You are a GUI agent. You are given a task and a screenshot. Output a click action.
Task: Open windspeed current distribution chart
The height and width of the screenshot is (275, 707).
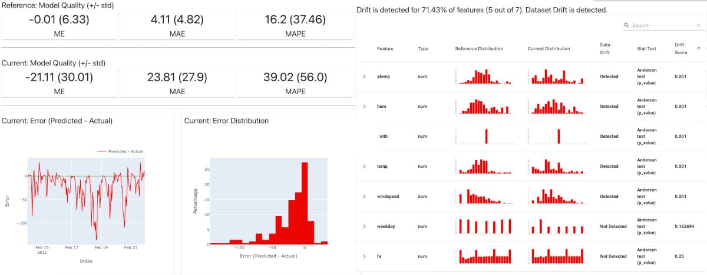point(557,196)
